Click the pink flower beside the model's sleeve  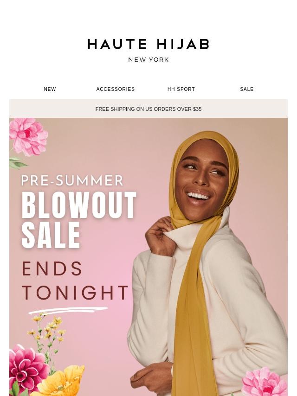264,382
